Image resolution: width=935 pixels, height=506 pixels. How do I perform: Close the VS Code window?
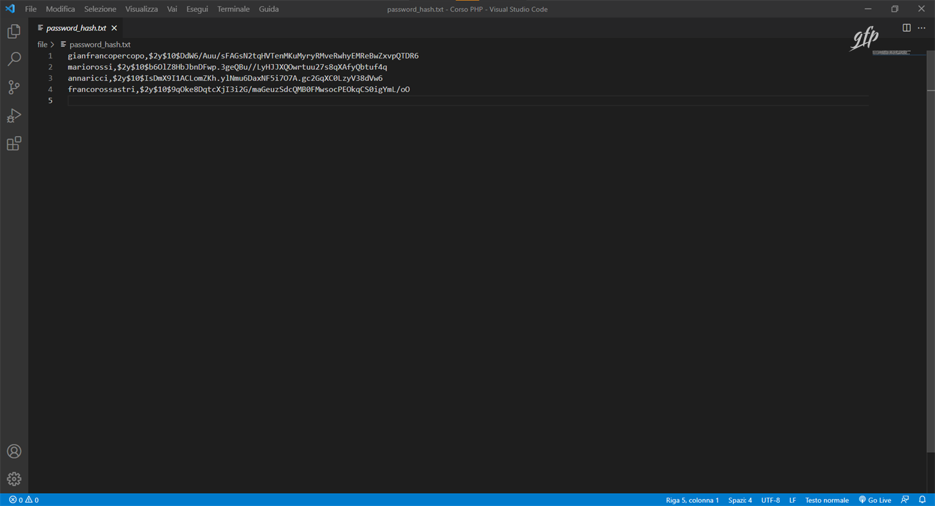click(x=921, y=9)
